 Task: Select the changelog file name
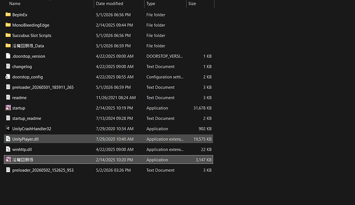tap(22, 66)
